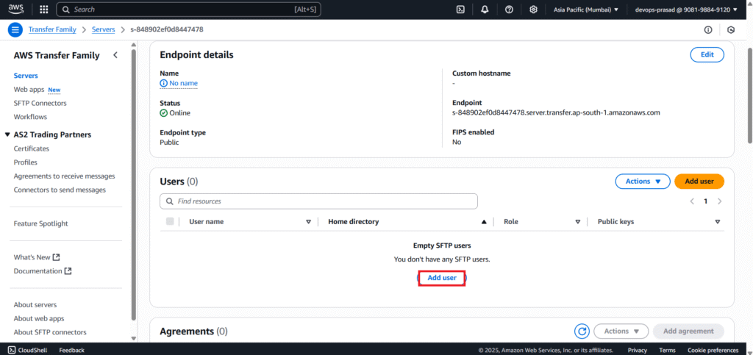This screenshot has height=355, width=753.
Task: Select all users checkbox
Action: point(170,221)
